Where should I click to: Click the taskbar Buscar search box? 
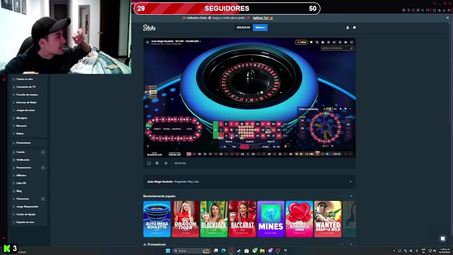click(x=191, y=251)
